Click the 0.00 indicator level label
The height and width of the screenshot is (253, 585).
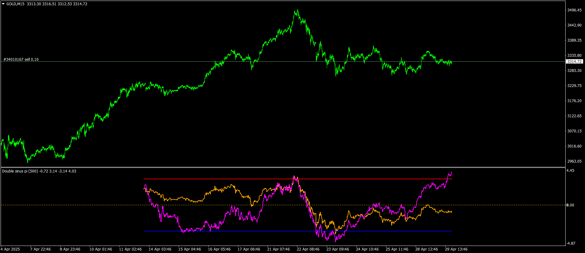coord(570,205)
